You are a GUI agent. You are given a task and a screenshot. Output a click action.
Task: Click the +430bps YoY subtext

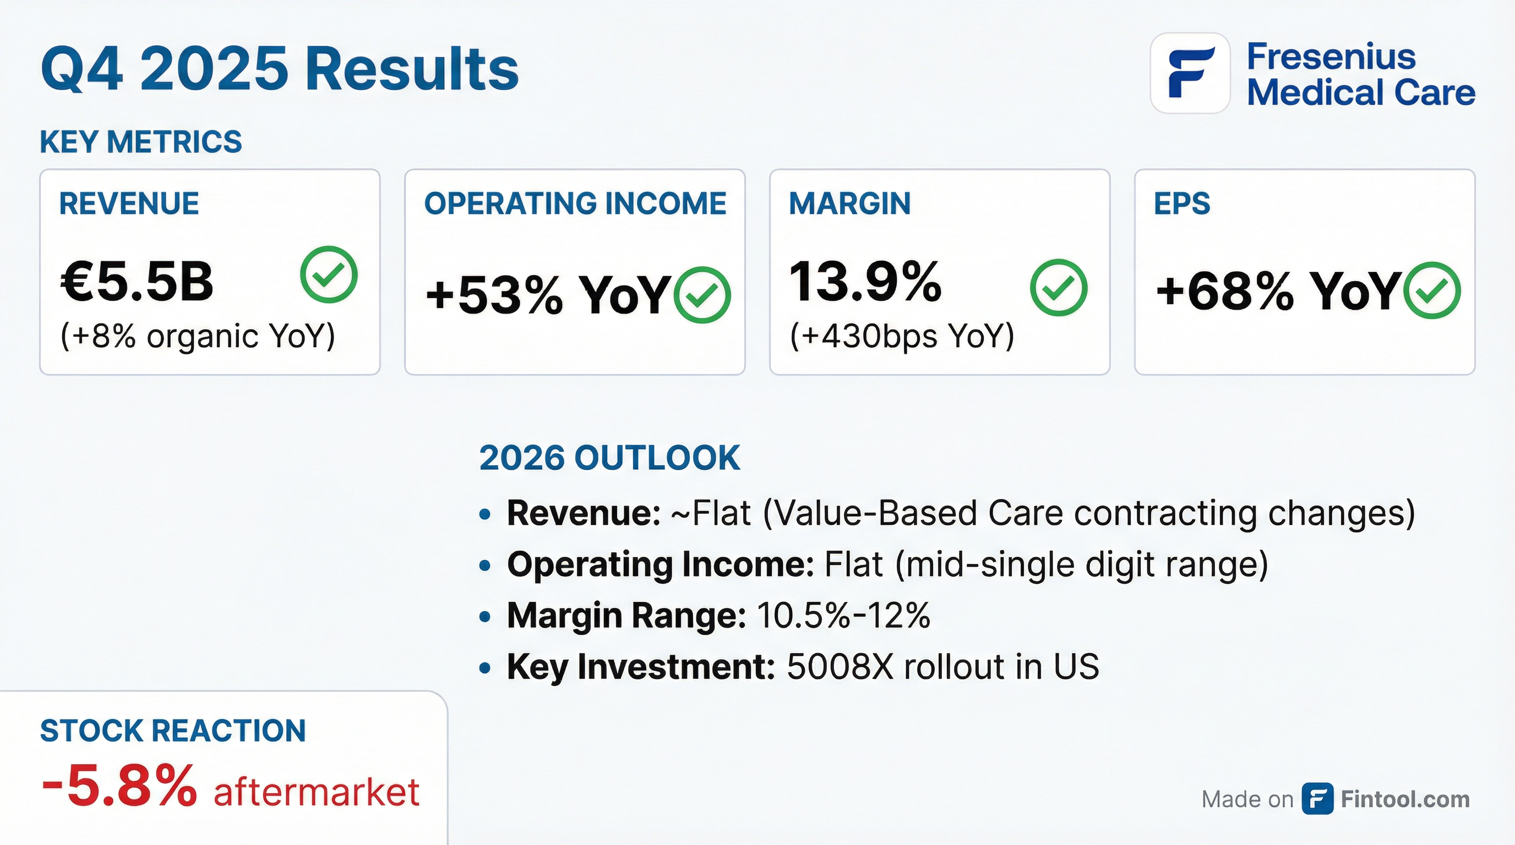coord(902,336)
